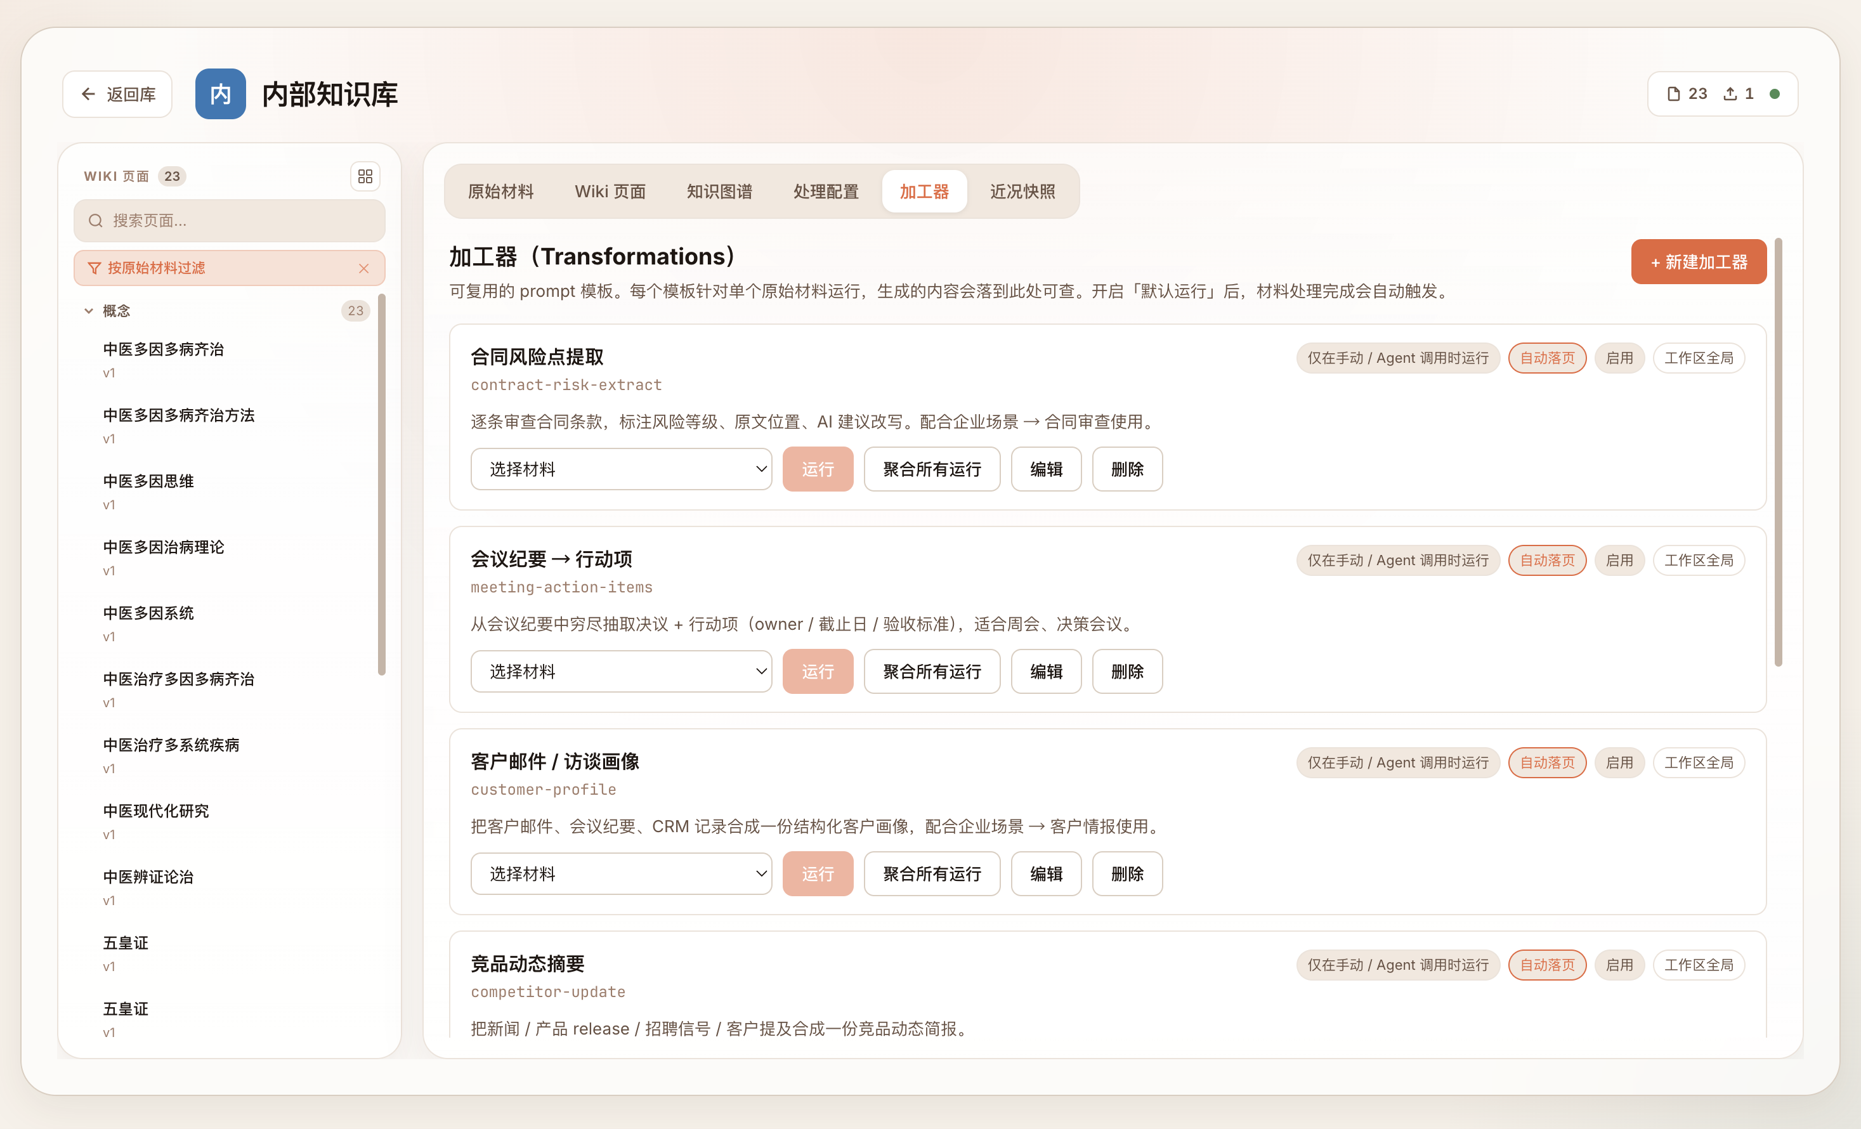Screen dimensions: 1861x1129
Task: Click 工作区全局 tag on 合同风险点提取
Action: (1699, 358)
